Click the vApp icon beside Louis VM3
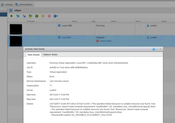The height and width of the screenshot is (123, 175). pos(59,26)
